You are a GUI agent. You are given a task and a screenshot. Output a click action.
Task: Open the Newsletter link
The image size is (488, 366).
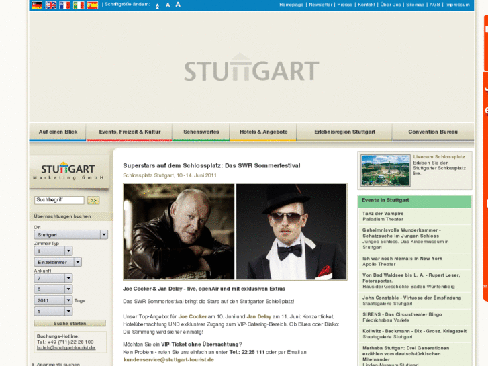(x=321, y=5)
